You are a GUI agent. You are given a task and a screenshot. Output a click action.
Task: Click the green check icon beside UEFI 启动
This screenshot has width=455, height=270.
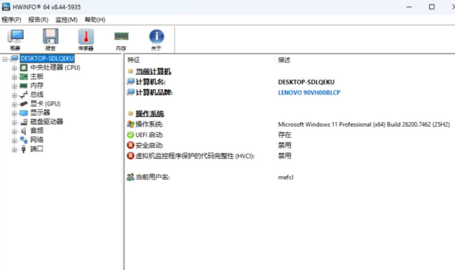pos(131,135)
